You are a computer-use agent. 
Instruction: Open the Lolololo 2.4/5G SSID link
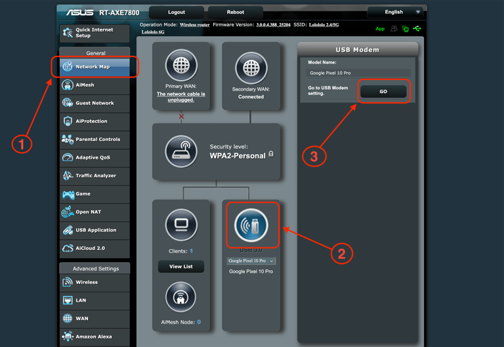click(x=324, y=25)
